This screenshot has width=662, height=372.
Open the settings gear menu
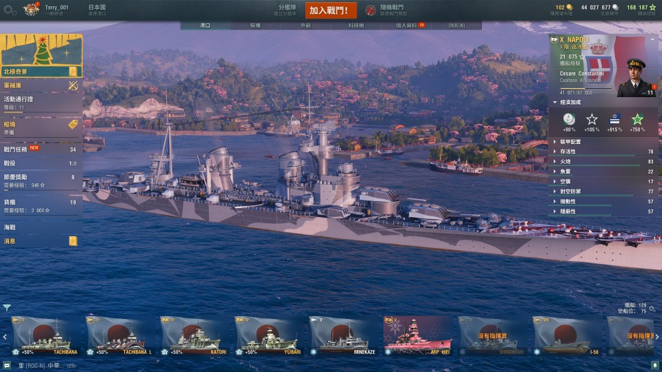(10, 10)
